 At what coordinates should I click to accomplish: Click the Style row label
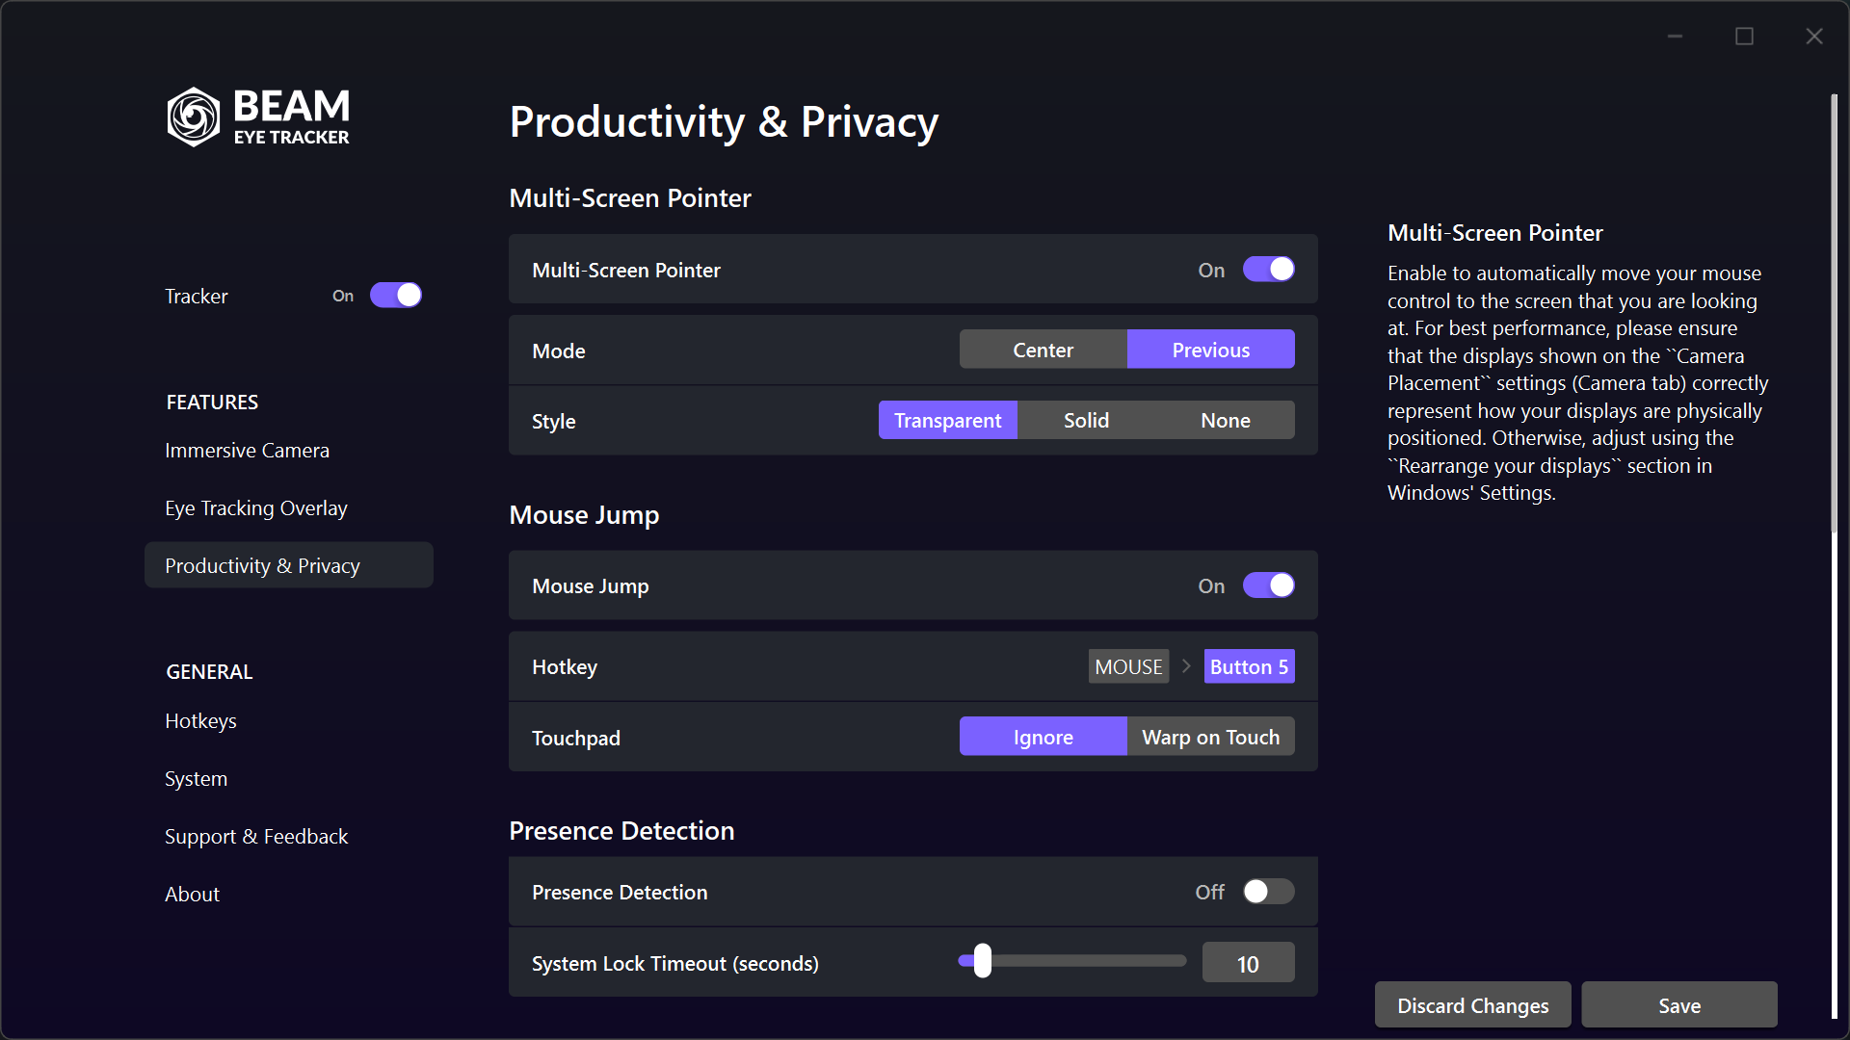point(553,422)
